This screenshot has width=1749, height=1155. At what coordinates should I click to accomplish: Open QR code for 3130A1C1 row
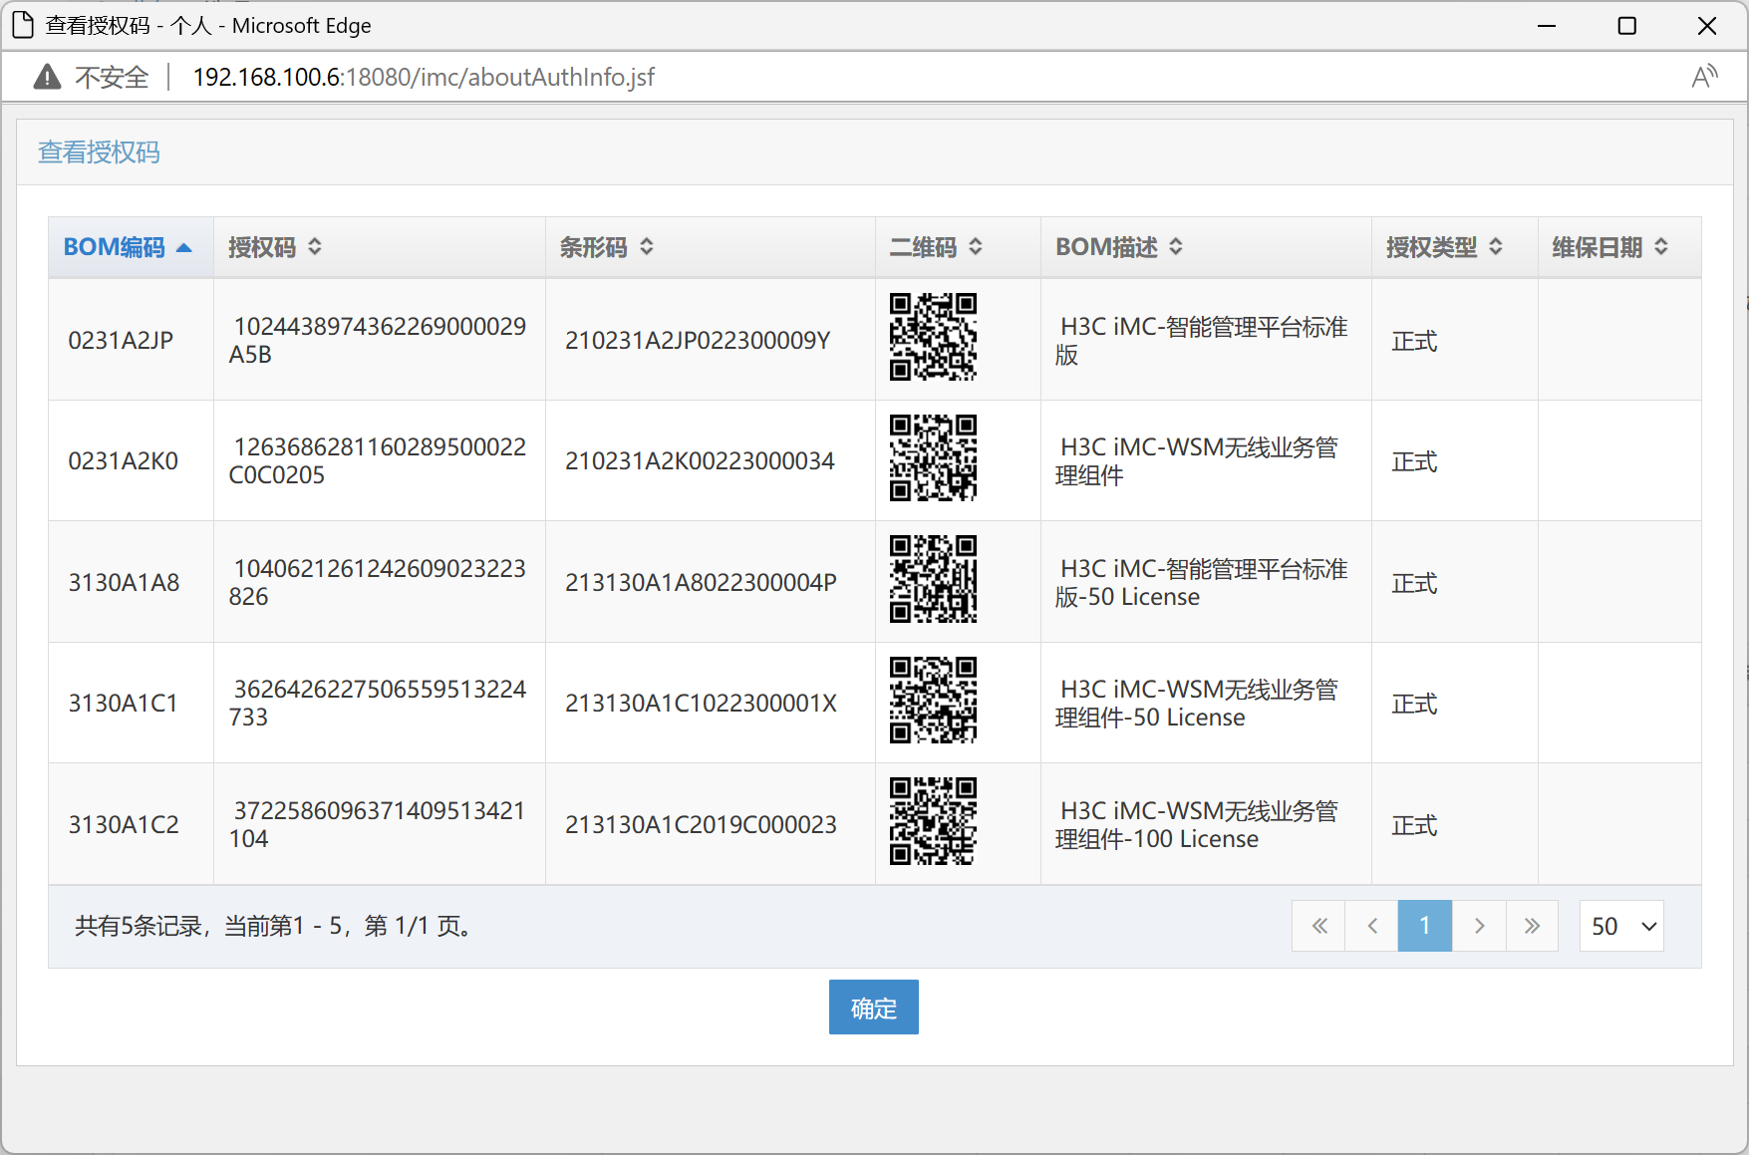click(933, 700)
